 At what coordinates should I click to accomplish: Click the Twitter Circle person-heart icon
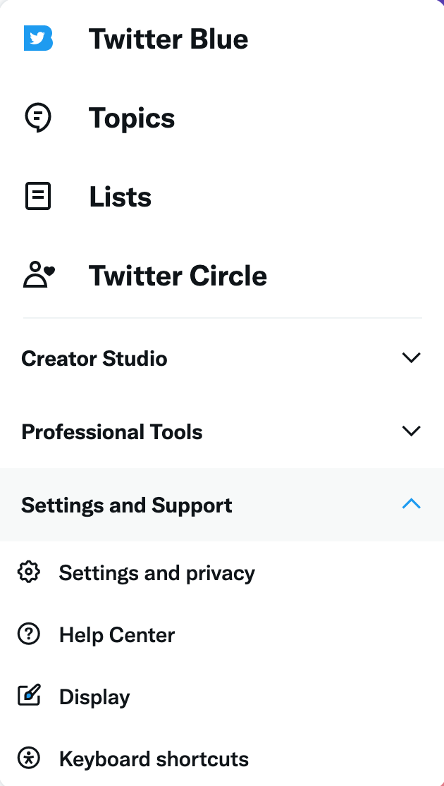click(x=39, y=276)
